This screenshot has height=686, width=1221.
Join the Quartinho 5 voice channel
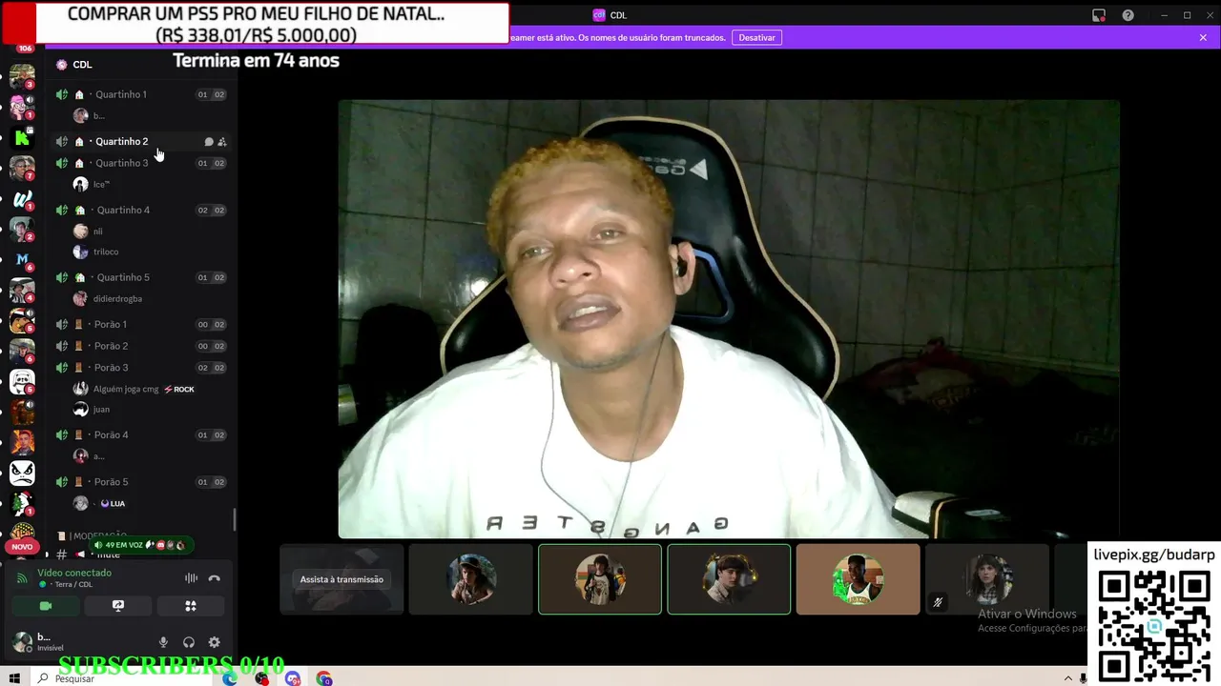click(141, 277)
